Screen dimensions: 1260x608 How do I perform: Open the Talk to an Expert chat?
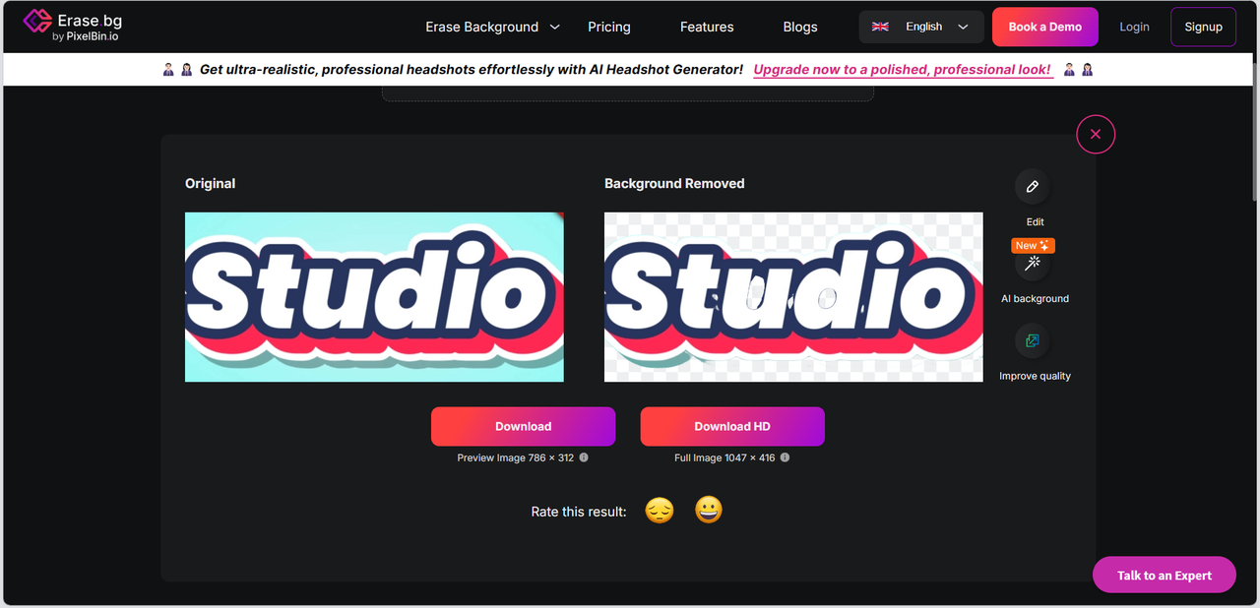tap(1165, 575)
